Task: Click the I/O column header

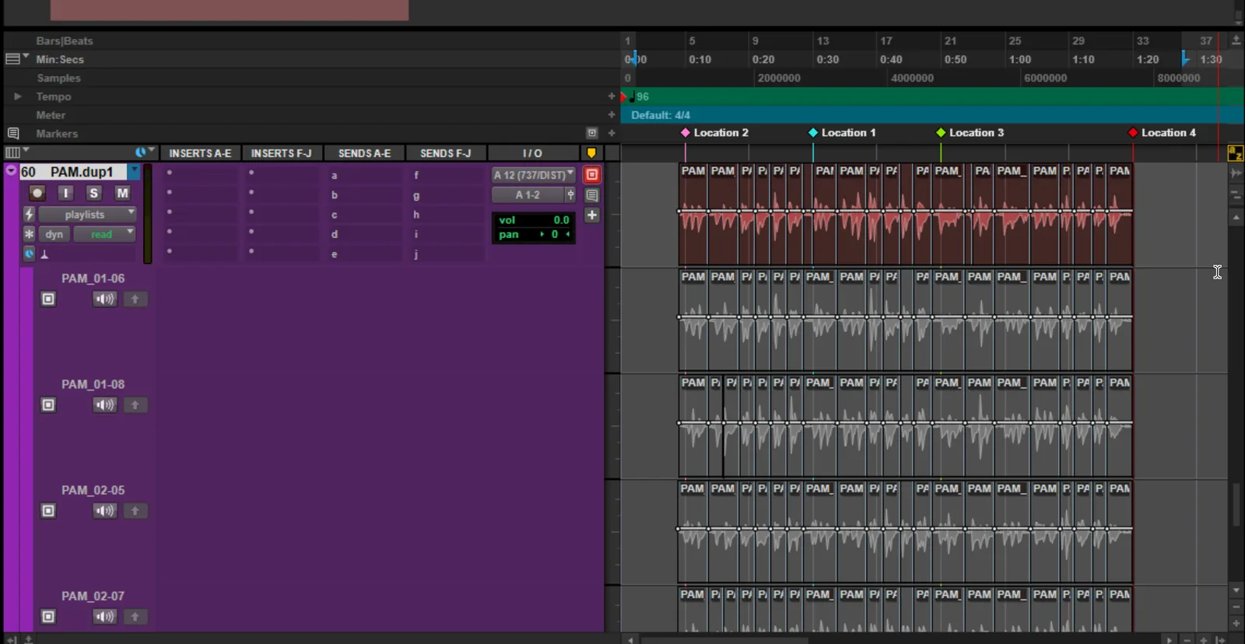Action: [532, 153]
